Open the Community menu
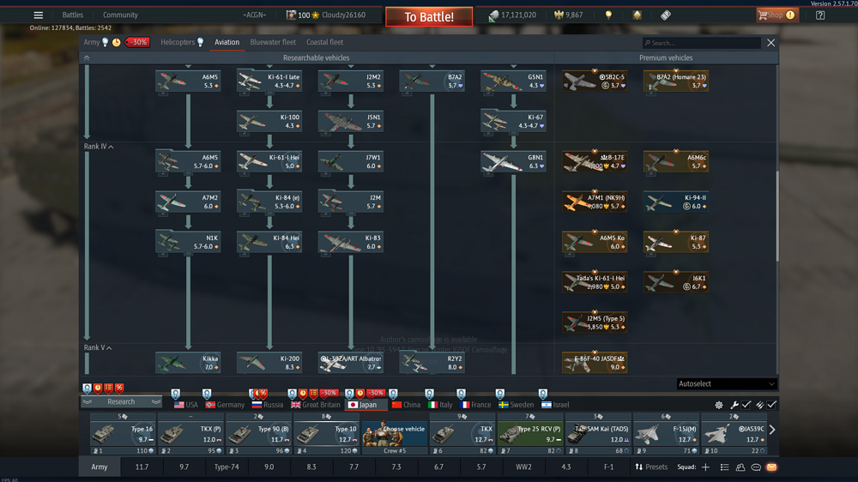858x482 pixels. tap(120, 15)
